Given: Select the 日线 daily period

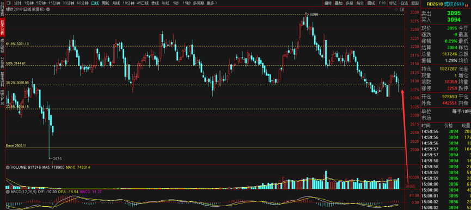Looking at the screenshot, I should (x=95, y=3).
